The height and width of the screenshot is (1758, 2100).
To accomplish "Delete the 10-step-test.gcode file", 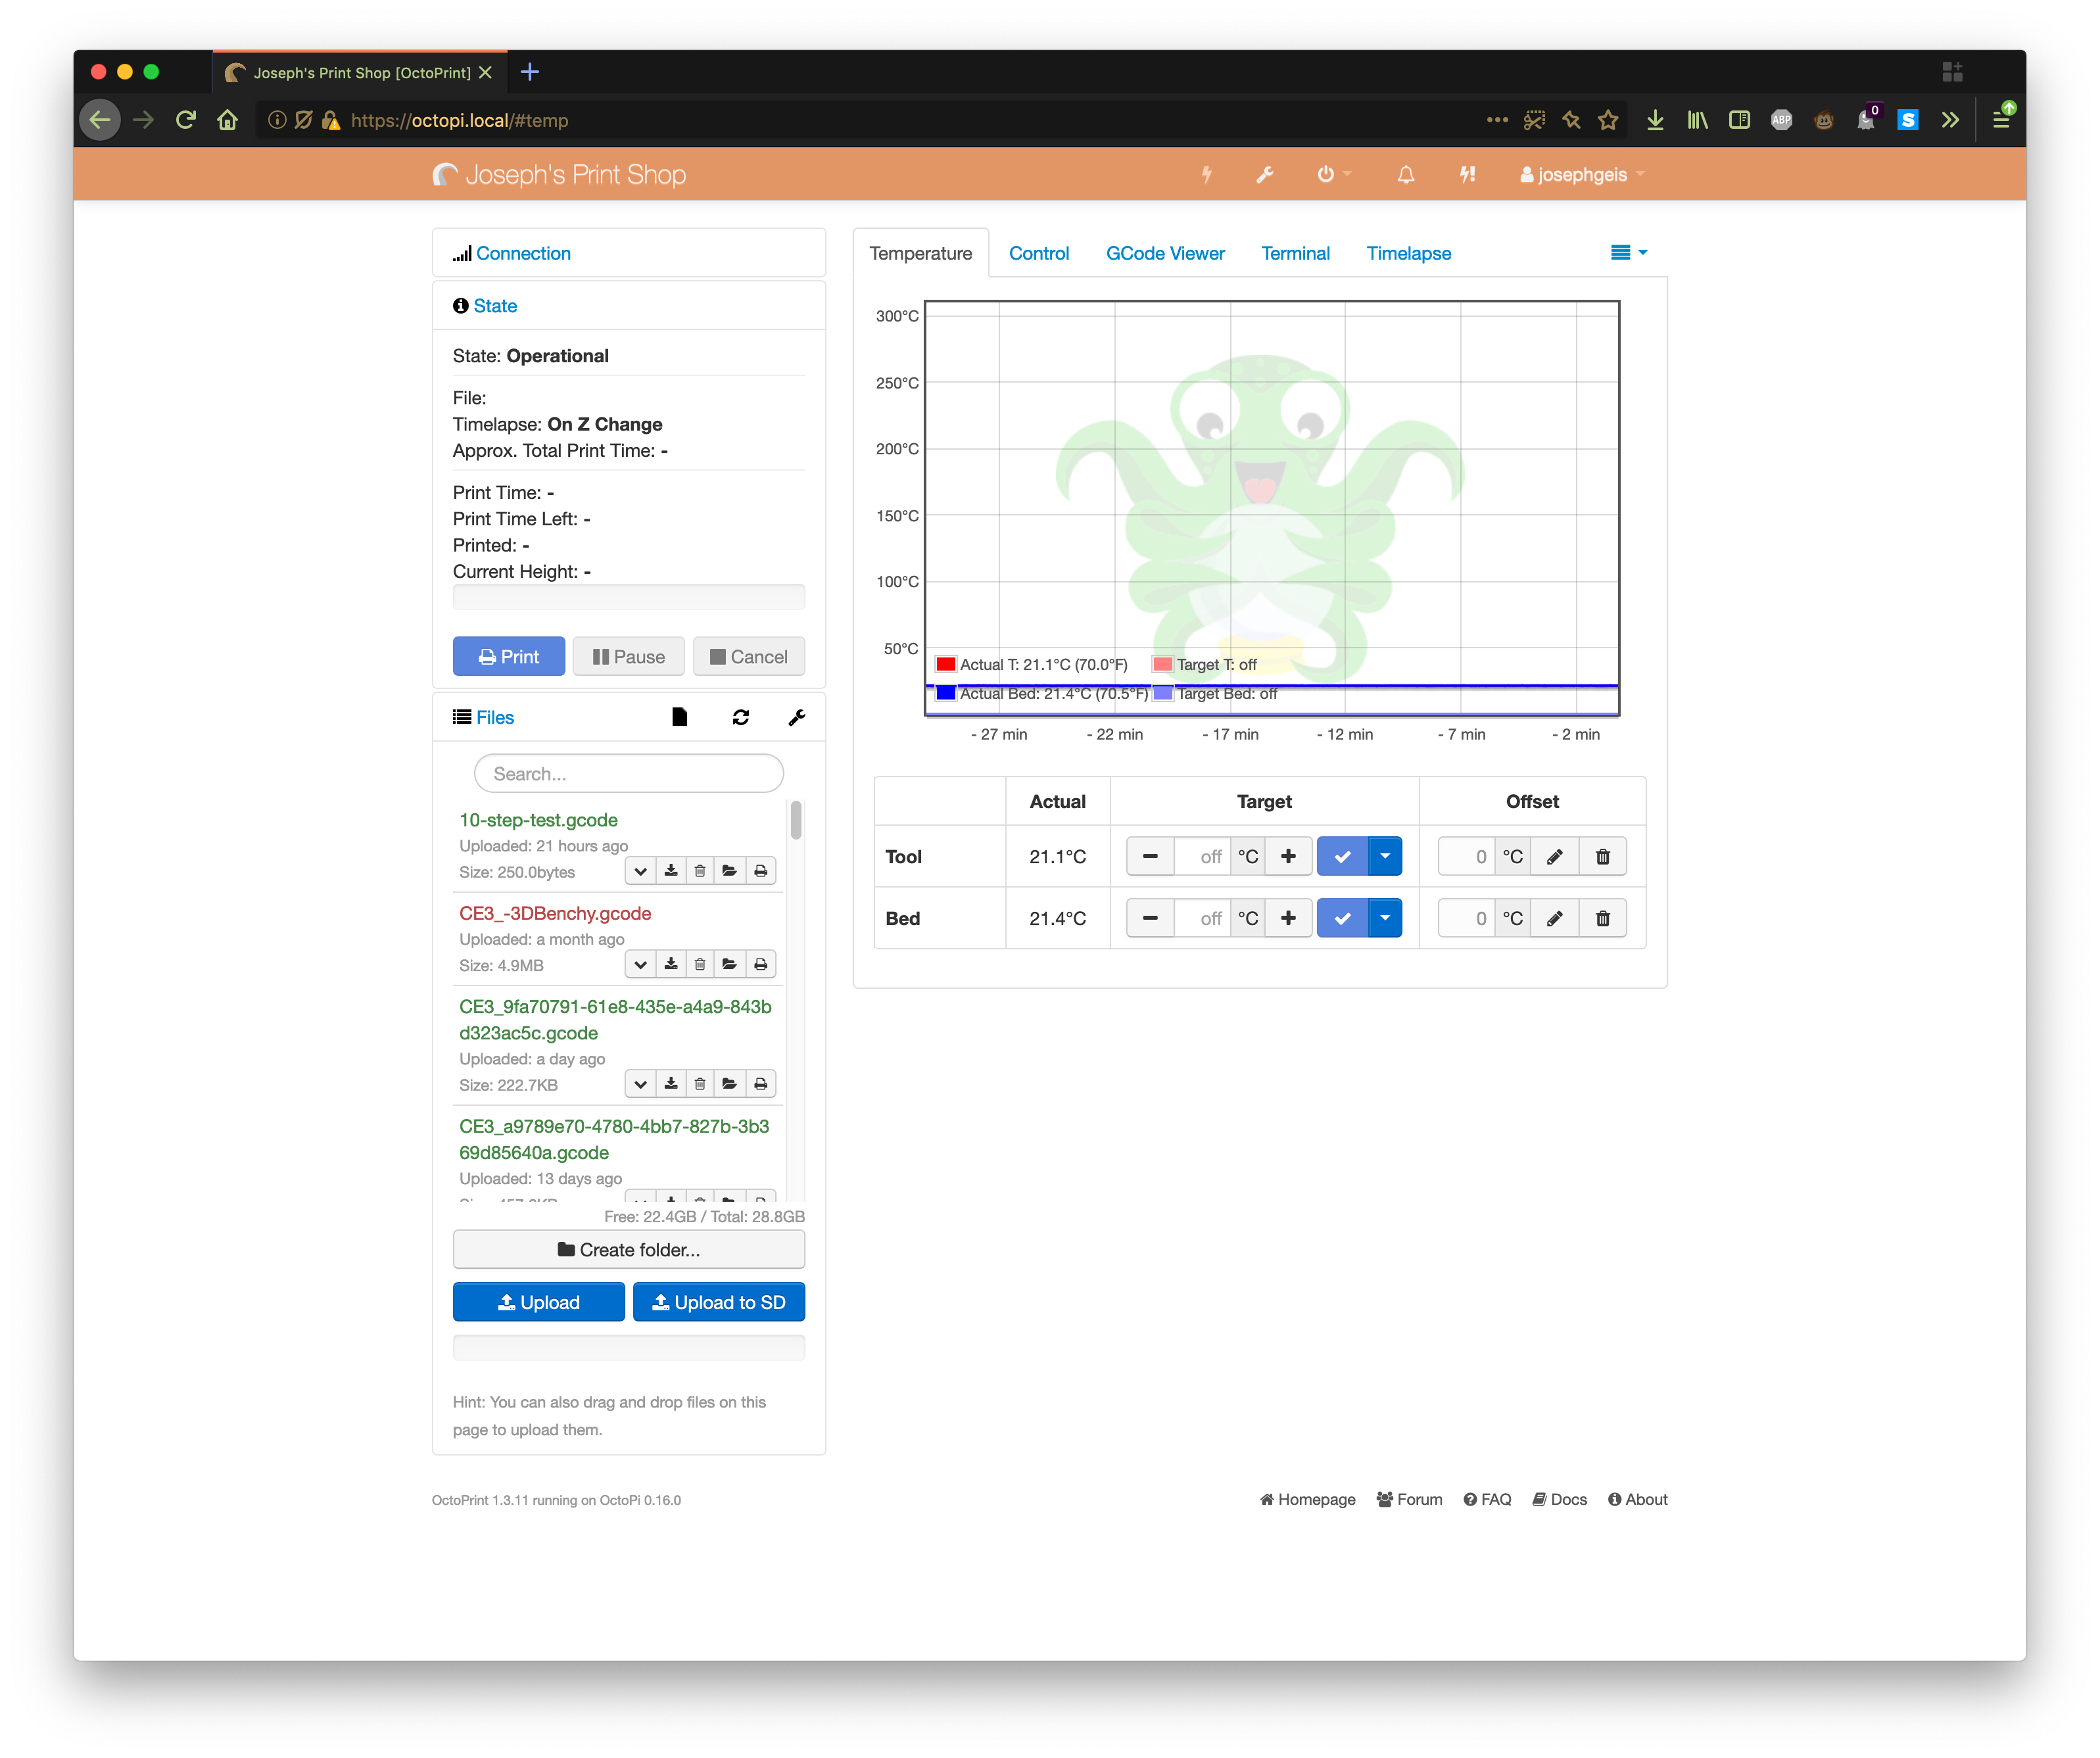I will (700, 871).
